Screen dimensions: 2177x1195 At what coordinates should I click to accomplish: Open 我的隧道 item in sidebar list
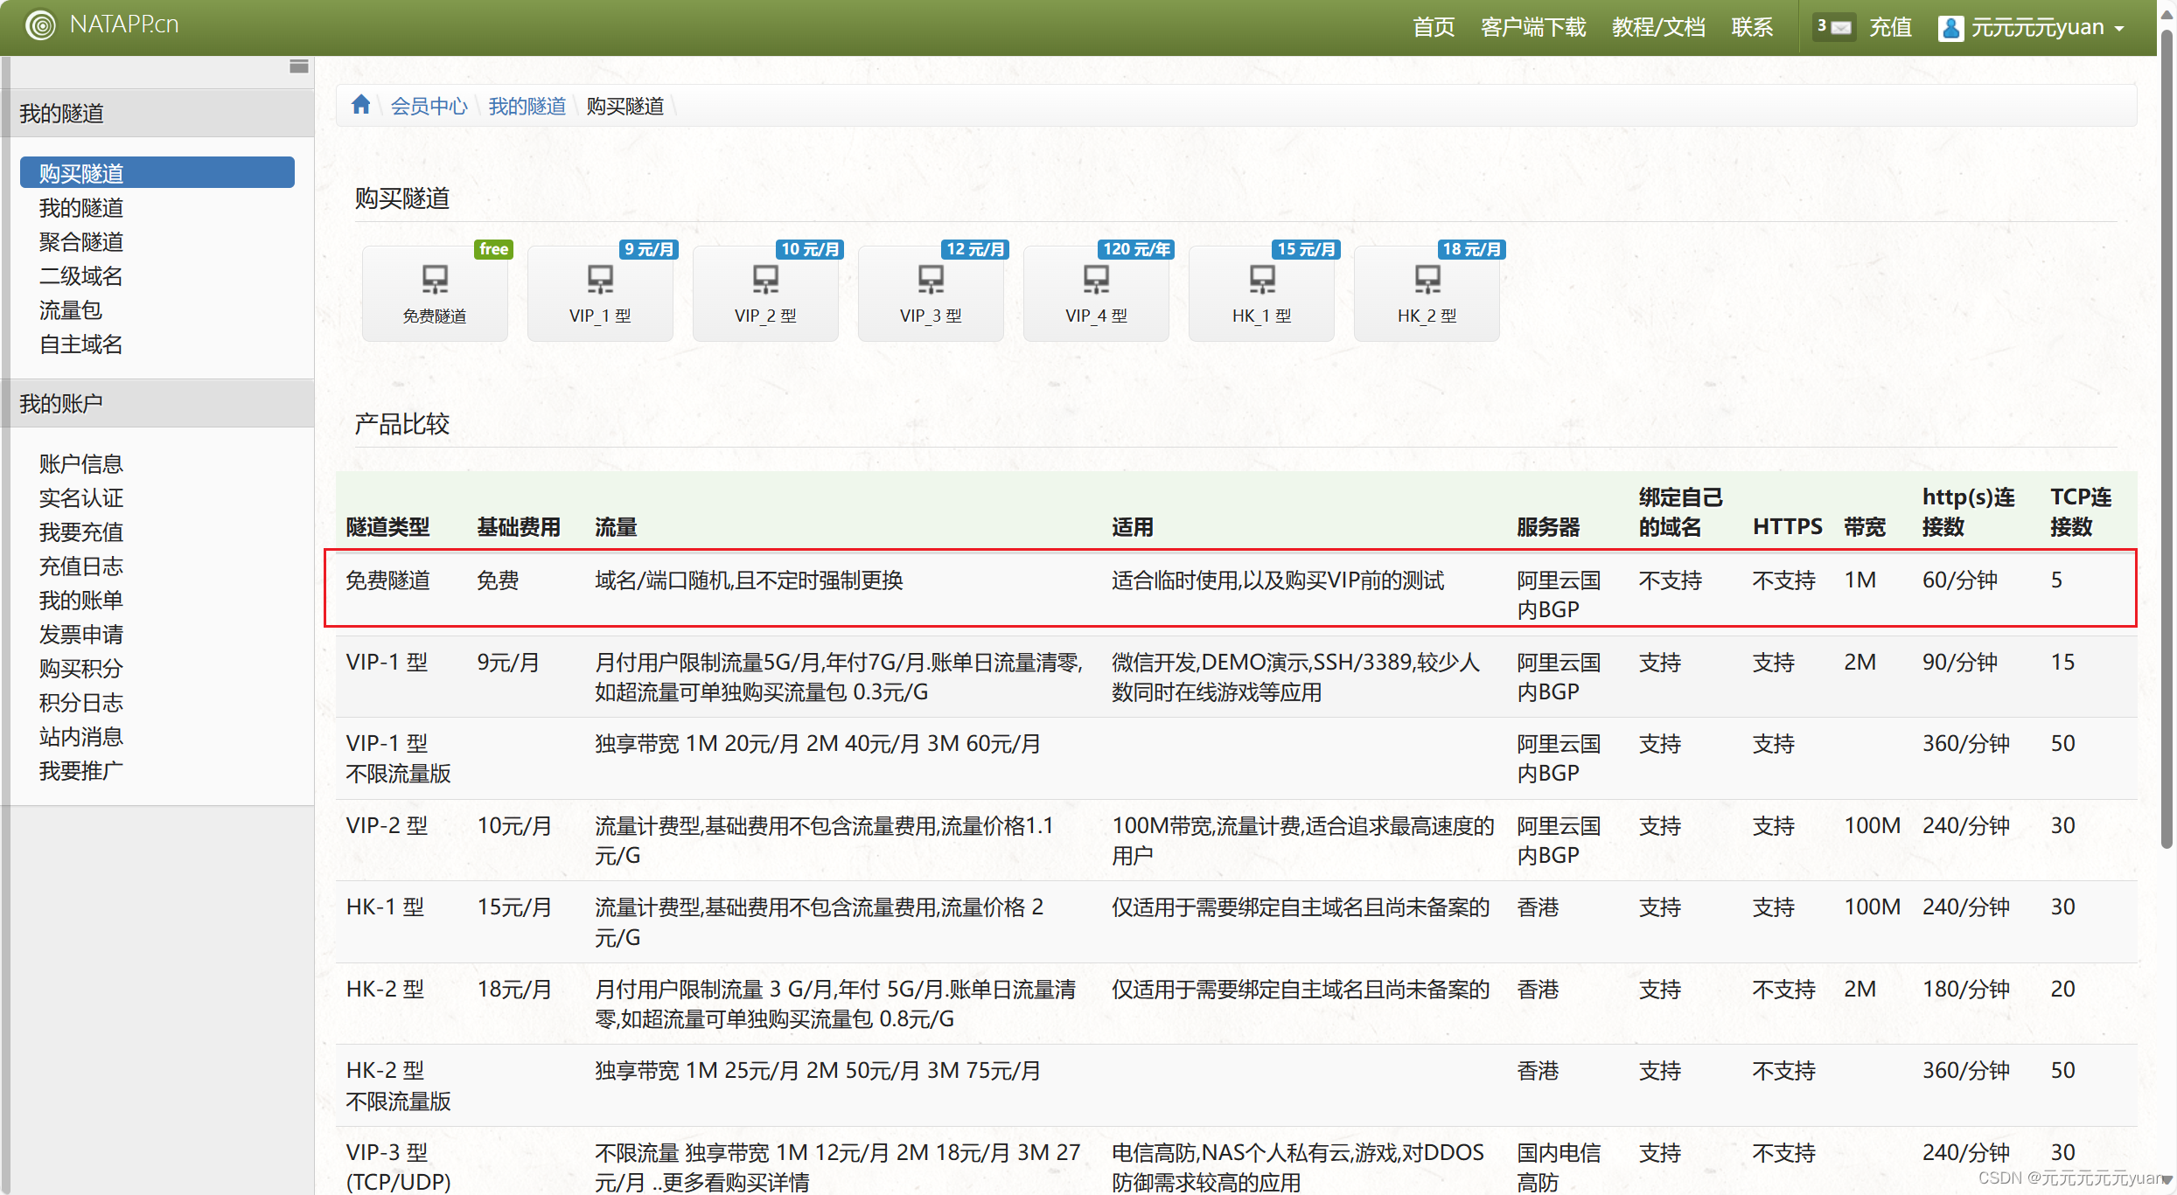(x=81, y=208)
